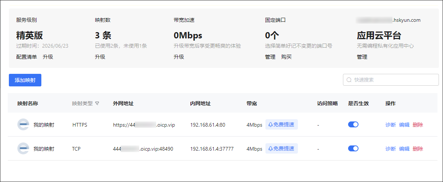This screenshot has width=443, height=182.
Task: Click 管理 under 应用云平台
Action: 362,57
